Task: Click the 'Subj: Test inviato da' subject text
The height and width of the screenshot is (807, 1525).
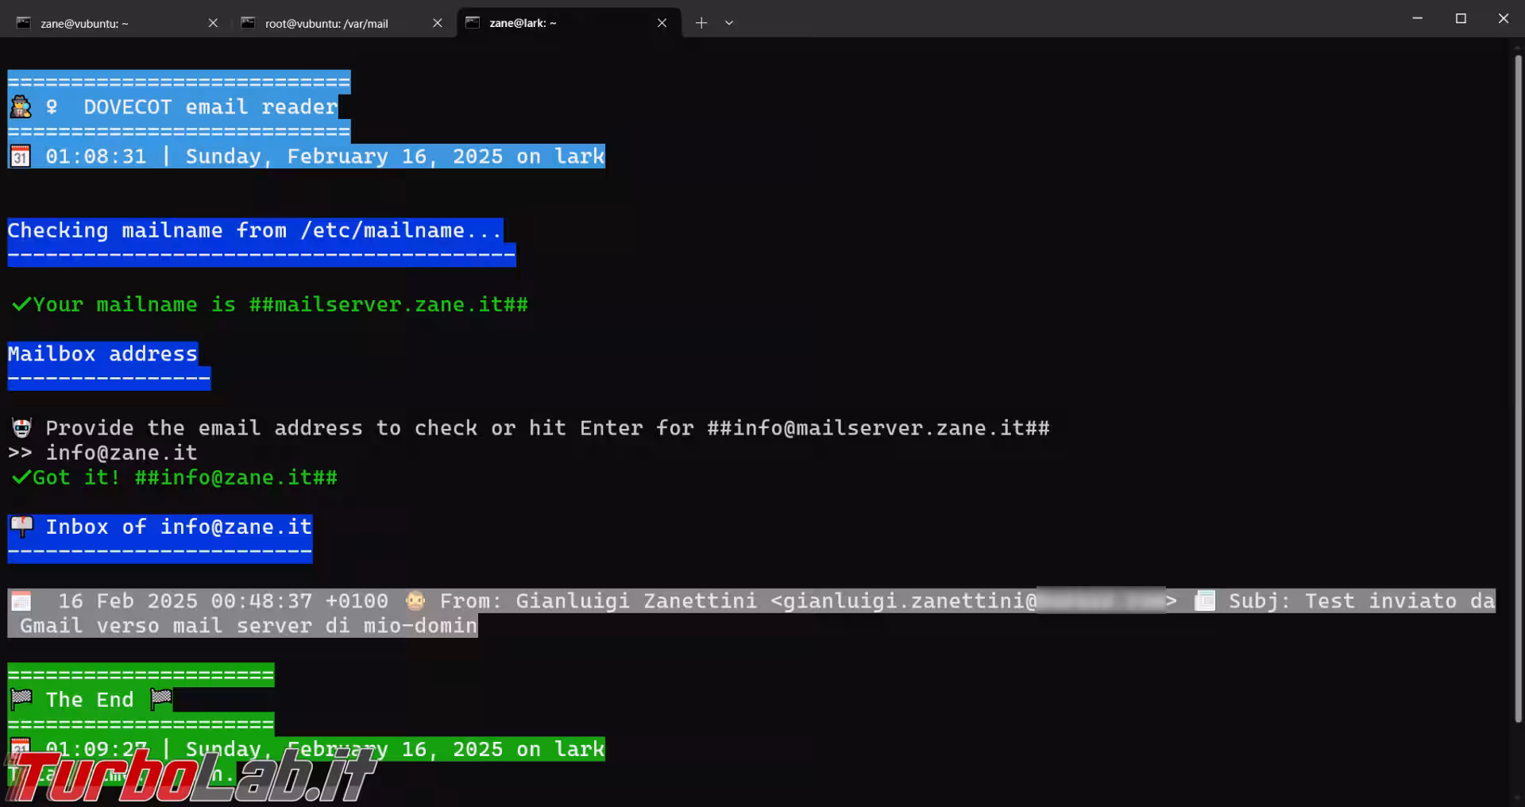Action: (x=1362, y=601)
